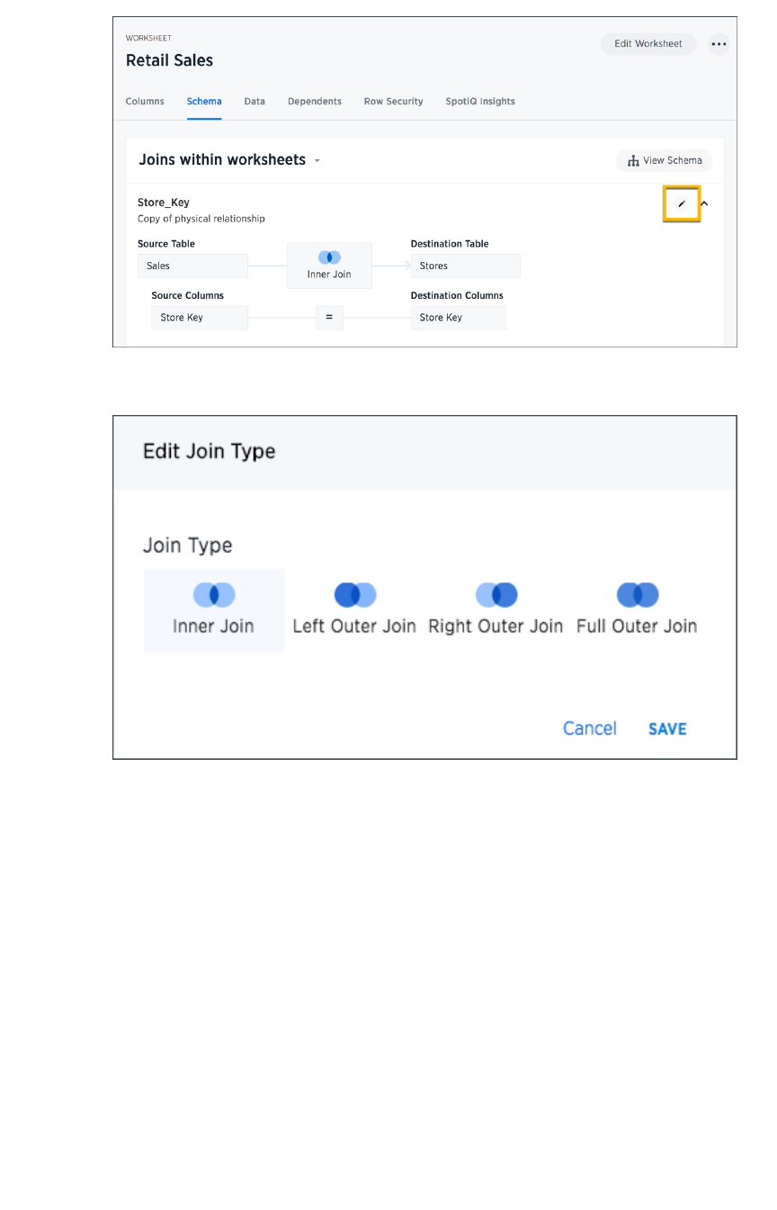Select Inner Join type option

point(214,610)
